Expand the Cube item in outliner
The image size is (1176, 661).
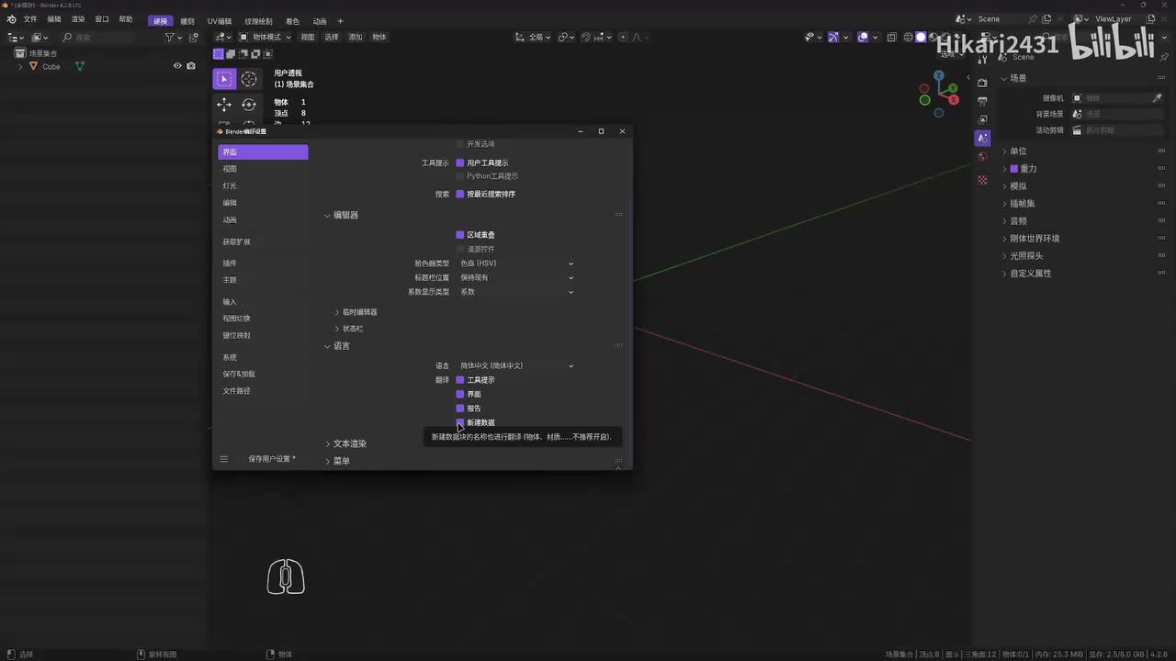20,66
